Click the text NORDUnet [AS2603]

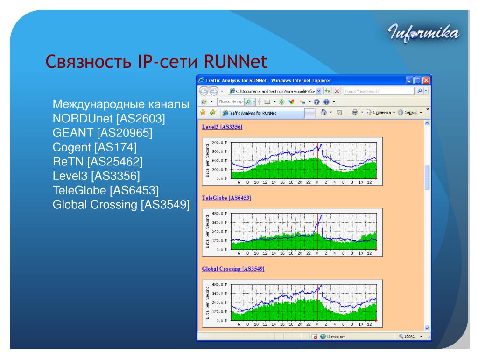tap(109, 118)
